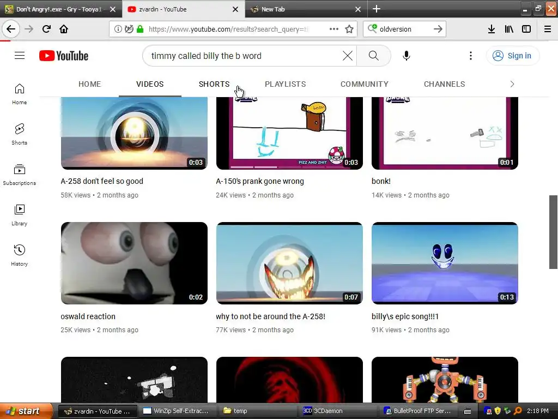
Task: Open the Windows start button
Action: (x=26, y=411)
